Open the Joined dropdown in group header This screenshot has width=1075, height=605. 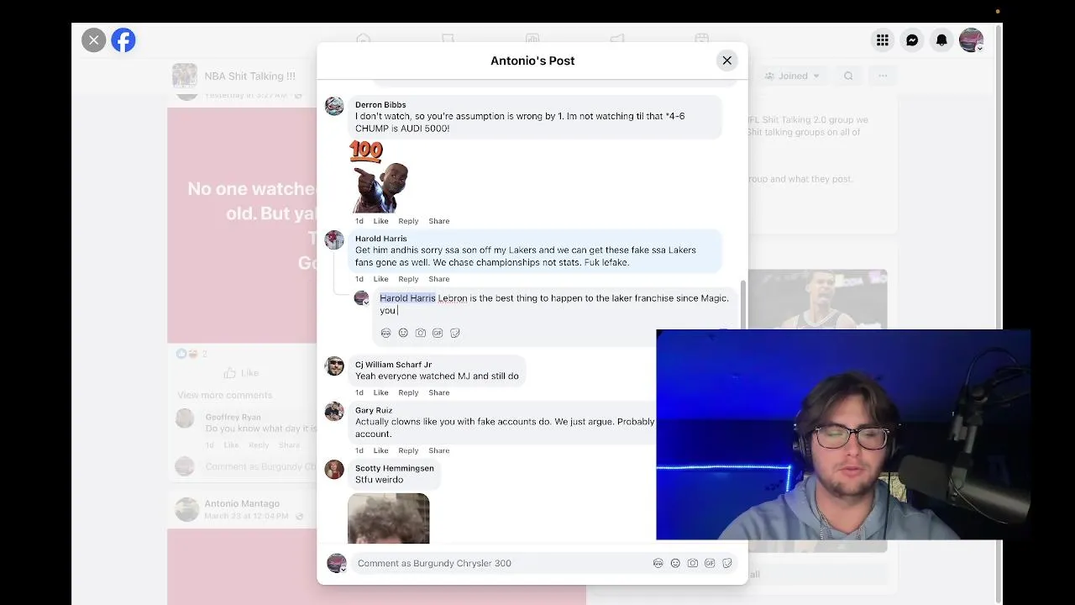tap(792, 76)
